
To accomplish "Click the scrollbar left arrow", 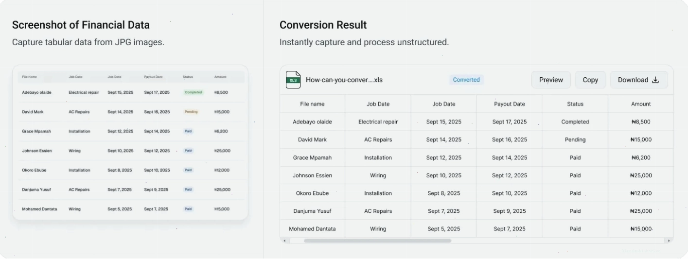I will click(284, 241).
